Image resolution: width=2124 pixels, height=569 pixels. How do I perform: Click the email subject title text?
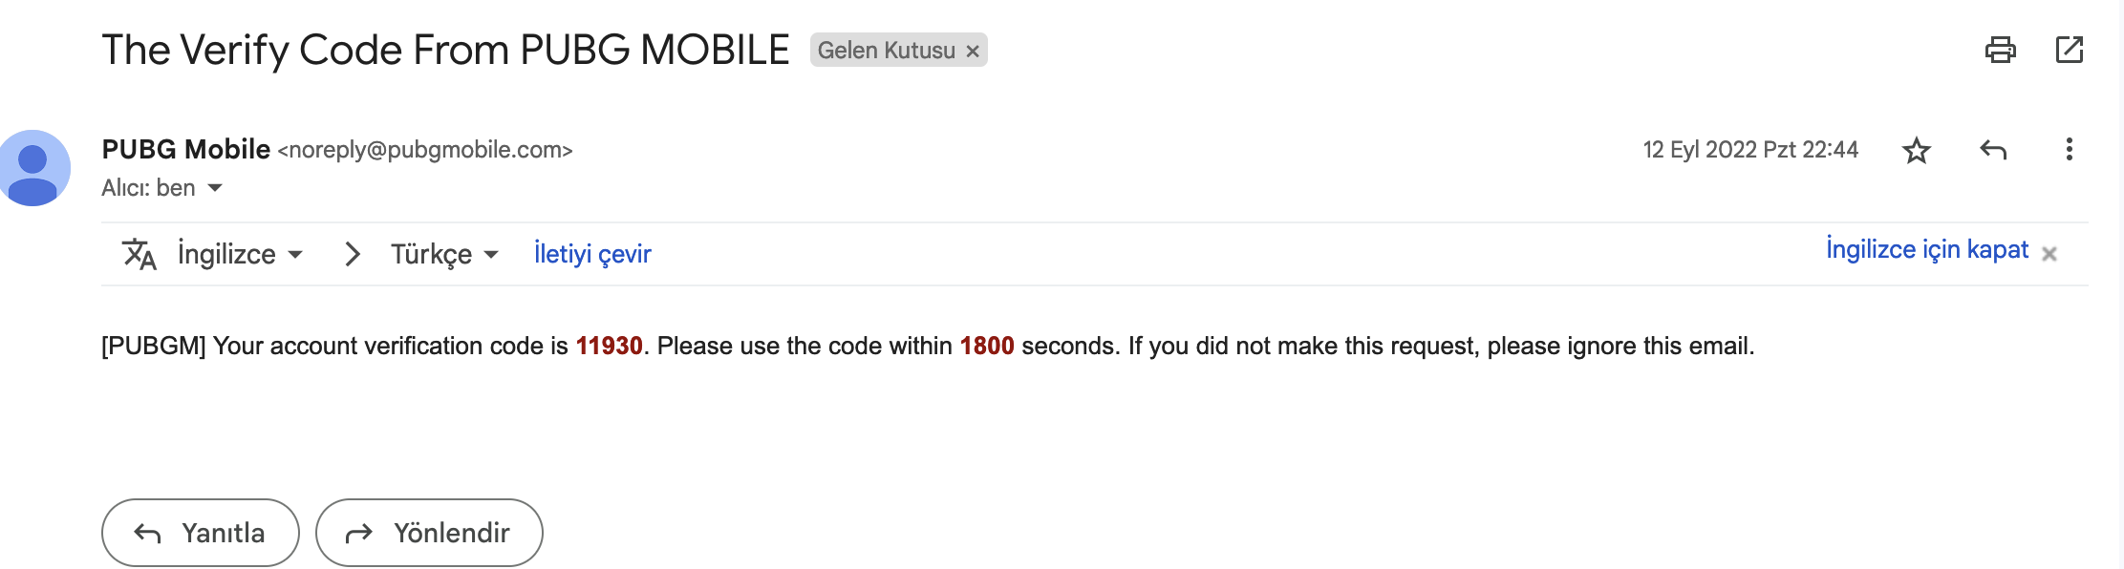(445, 50)
